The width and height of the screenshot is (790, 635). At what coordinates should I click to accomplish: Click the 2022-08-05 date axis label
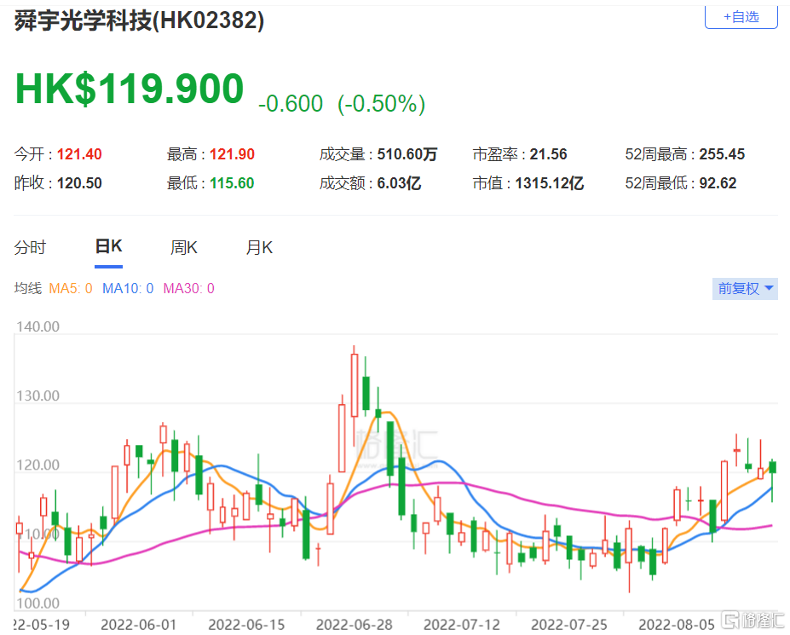677,625
